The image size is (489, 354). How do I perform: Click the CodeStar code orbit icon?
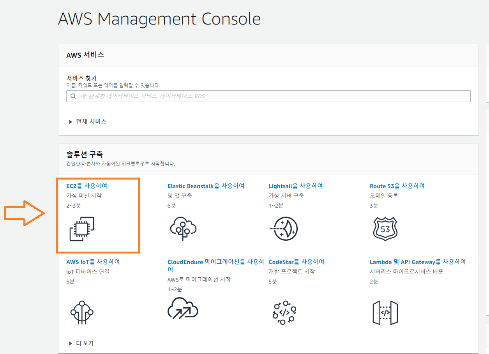284,312
